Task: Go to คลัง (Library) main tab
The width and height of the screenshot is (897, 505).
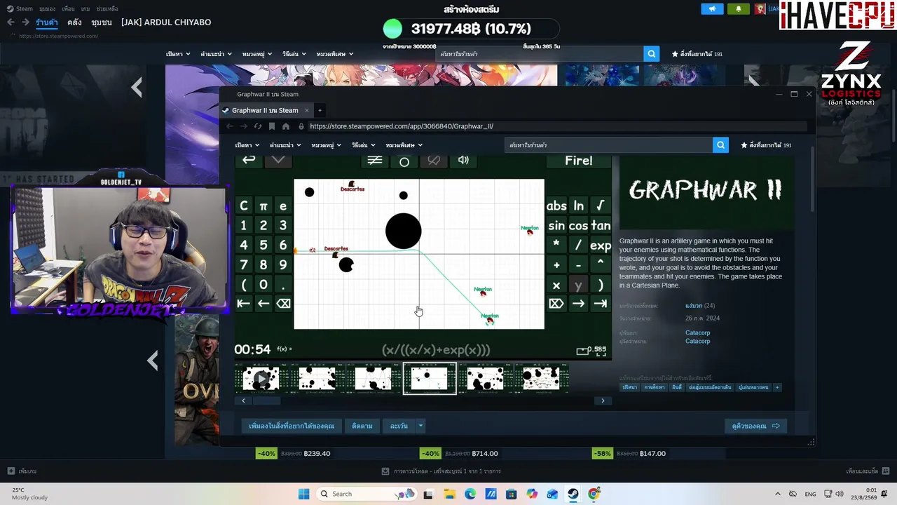Action: [74, 22]
